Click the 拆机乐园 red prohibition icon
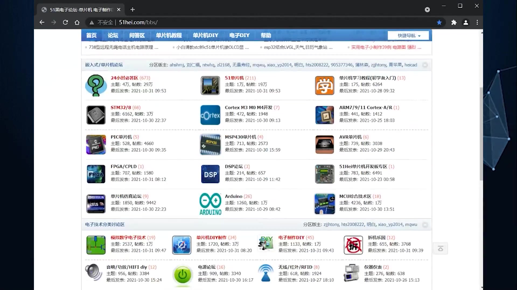The width and height of the screenshot is (517, 290). click(x=353, y=245)
